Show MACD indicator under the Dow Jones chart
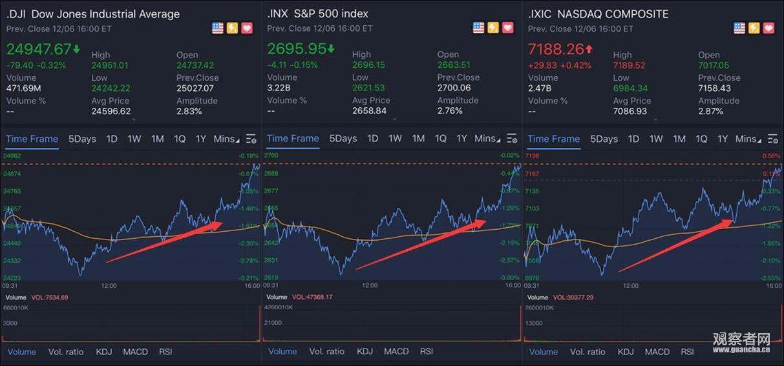This screenshot has width=784, height=366. pos(135,352)
